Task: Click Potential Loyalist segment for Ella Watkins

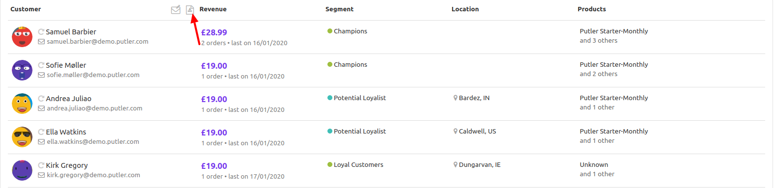Action: click(360, 132)
